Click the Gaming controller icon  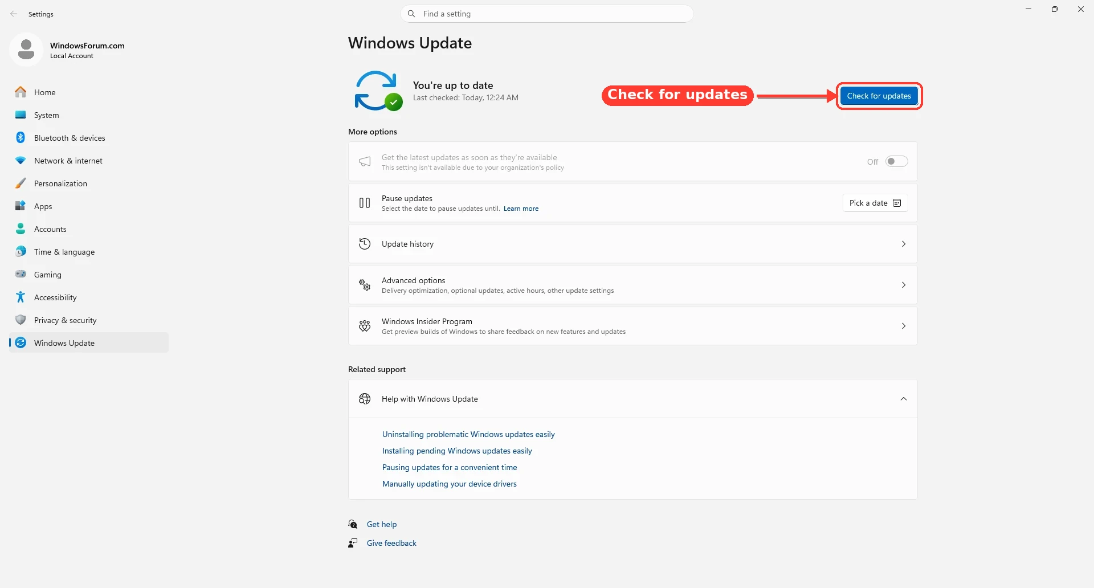[21, 274]
